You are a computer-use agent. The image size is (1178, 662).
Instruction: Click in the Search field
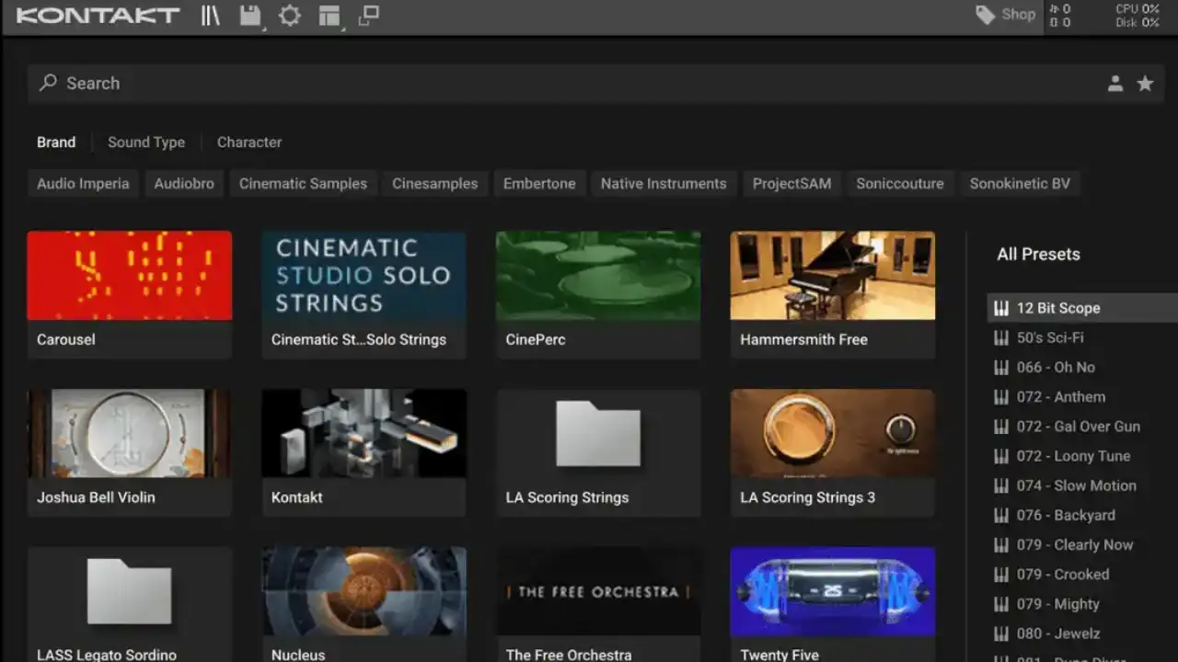[x=552, y=84]
